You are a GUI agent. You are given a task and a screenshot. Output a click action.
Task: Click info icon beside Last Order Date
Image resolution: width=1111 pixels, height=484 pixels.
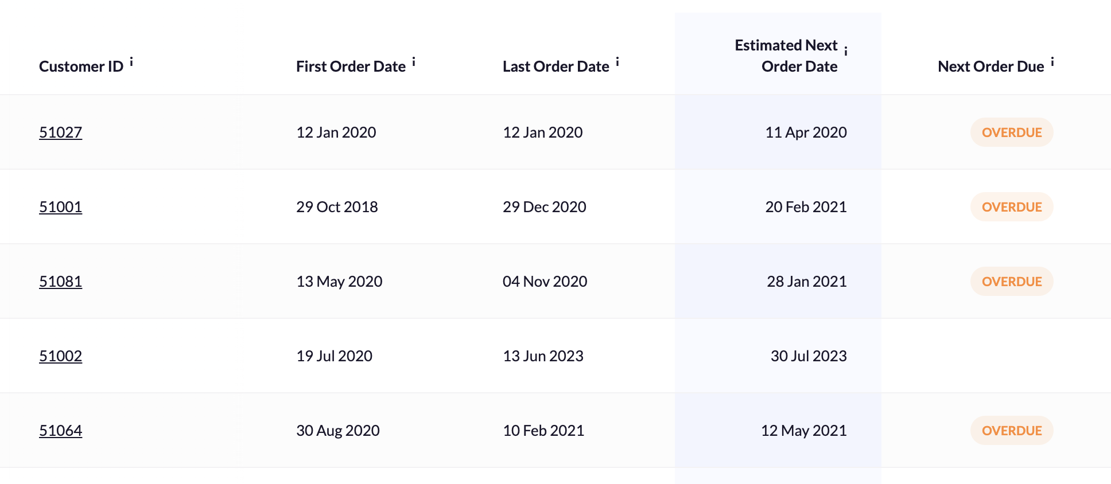click(x=617, y=62)
